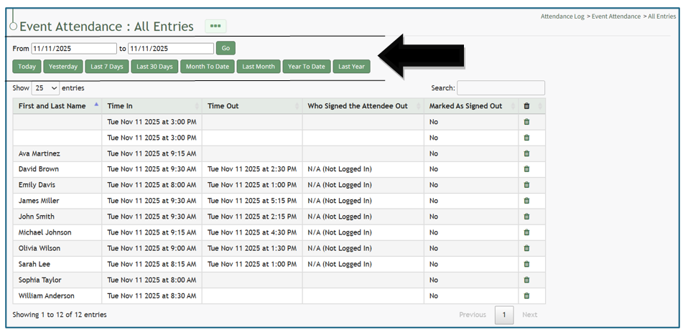Screen dimensions: 683x332
Task: Open the Event Attendance breadcrumb link
Action: pos(615,16)
